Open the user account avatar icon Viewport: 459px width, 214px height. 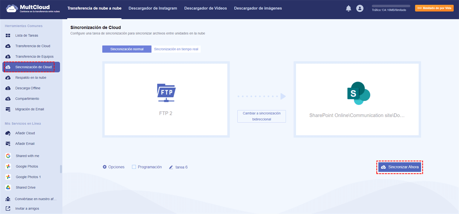pos(360,8)
